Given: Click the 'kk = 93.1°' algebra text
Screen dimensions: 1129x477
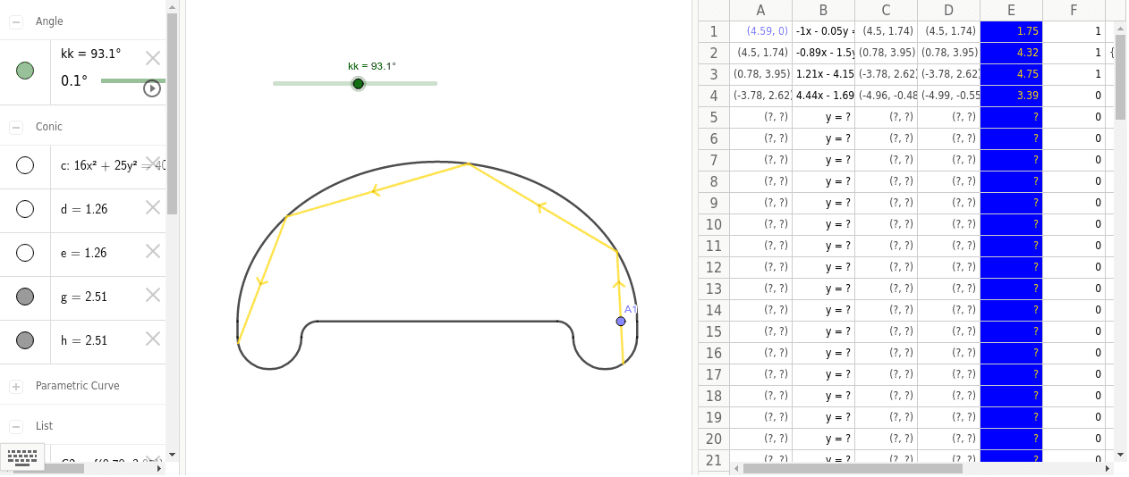Looking at the screenshot, I should coord(90,54).
